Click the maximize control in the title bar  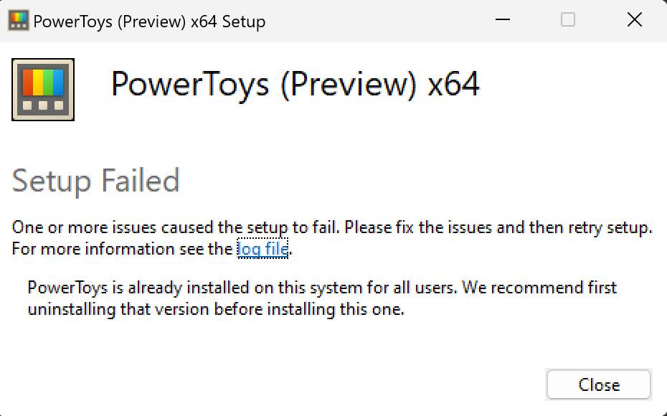pyautogui.click(x=567, y=20)
